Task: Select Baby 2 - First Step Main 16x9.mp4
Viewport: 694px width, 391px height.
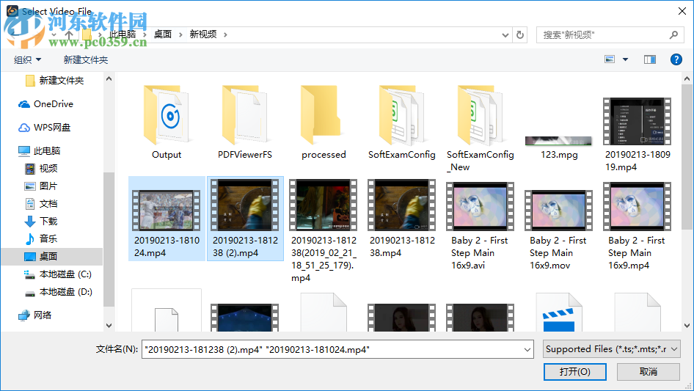Action: [x=638, y=225]
